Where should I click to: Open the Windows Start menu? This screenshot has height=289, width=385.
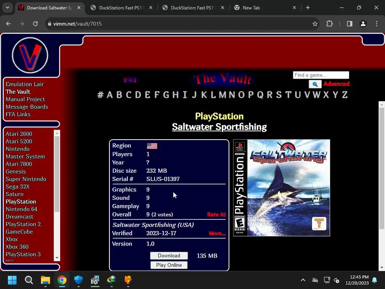(12, 280)
